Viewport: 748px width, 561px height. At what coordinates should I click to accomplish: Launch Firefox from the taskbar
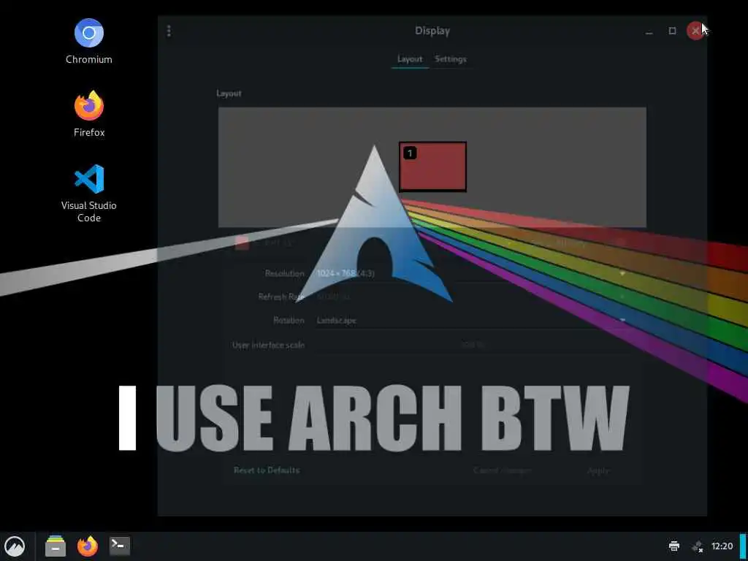click(x=88, y=546)
